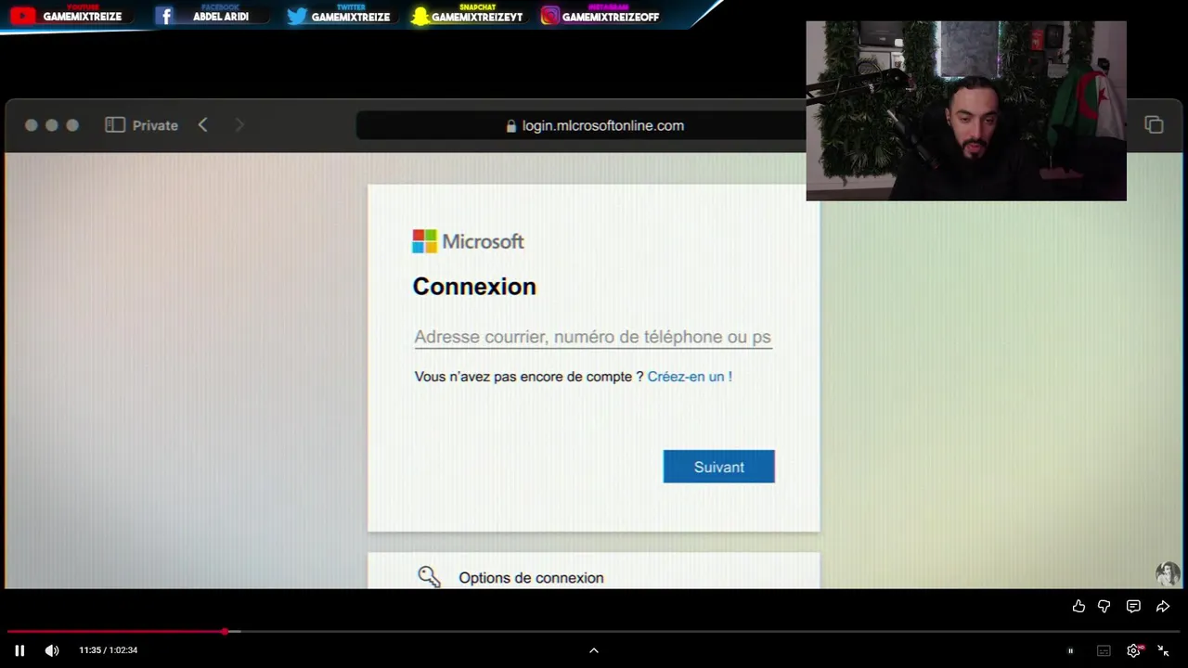
Task: Open the comments icon
Action: coord(1133,606)
